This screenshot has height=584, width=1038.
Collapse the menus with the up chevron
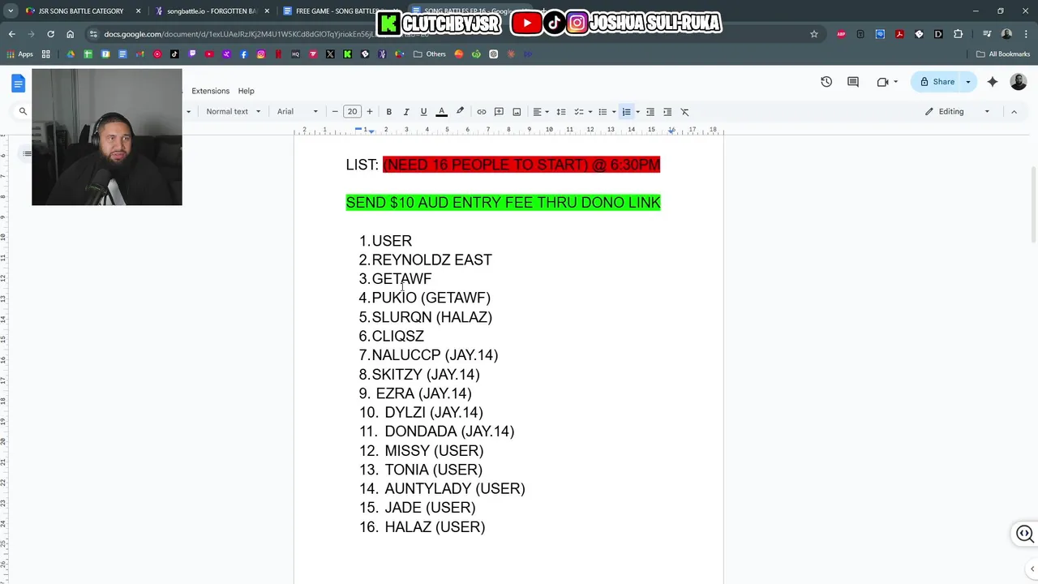[x=1014, y=112]
